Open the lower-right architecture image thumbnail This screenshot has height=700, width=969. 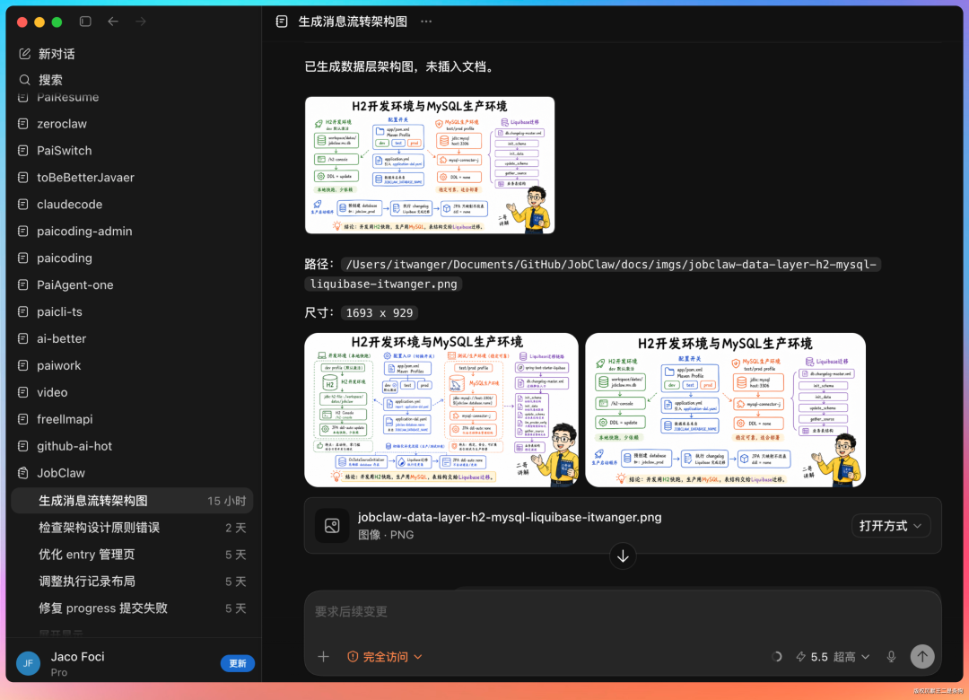point(725,410)
